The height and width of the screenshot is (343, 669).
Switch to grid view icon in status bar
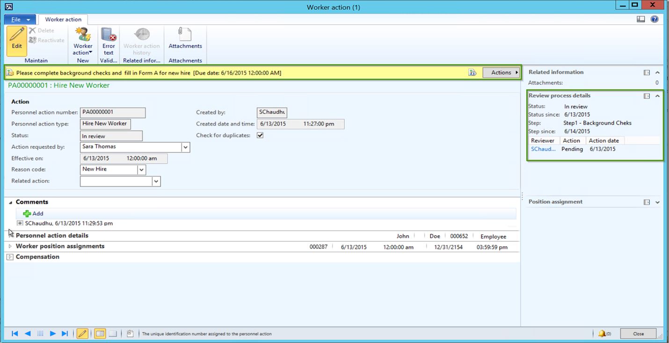tap(113, 334)
